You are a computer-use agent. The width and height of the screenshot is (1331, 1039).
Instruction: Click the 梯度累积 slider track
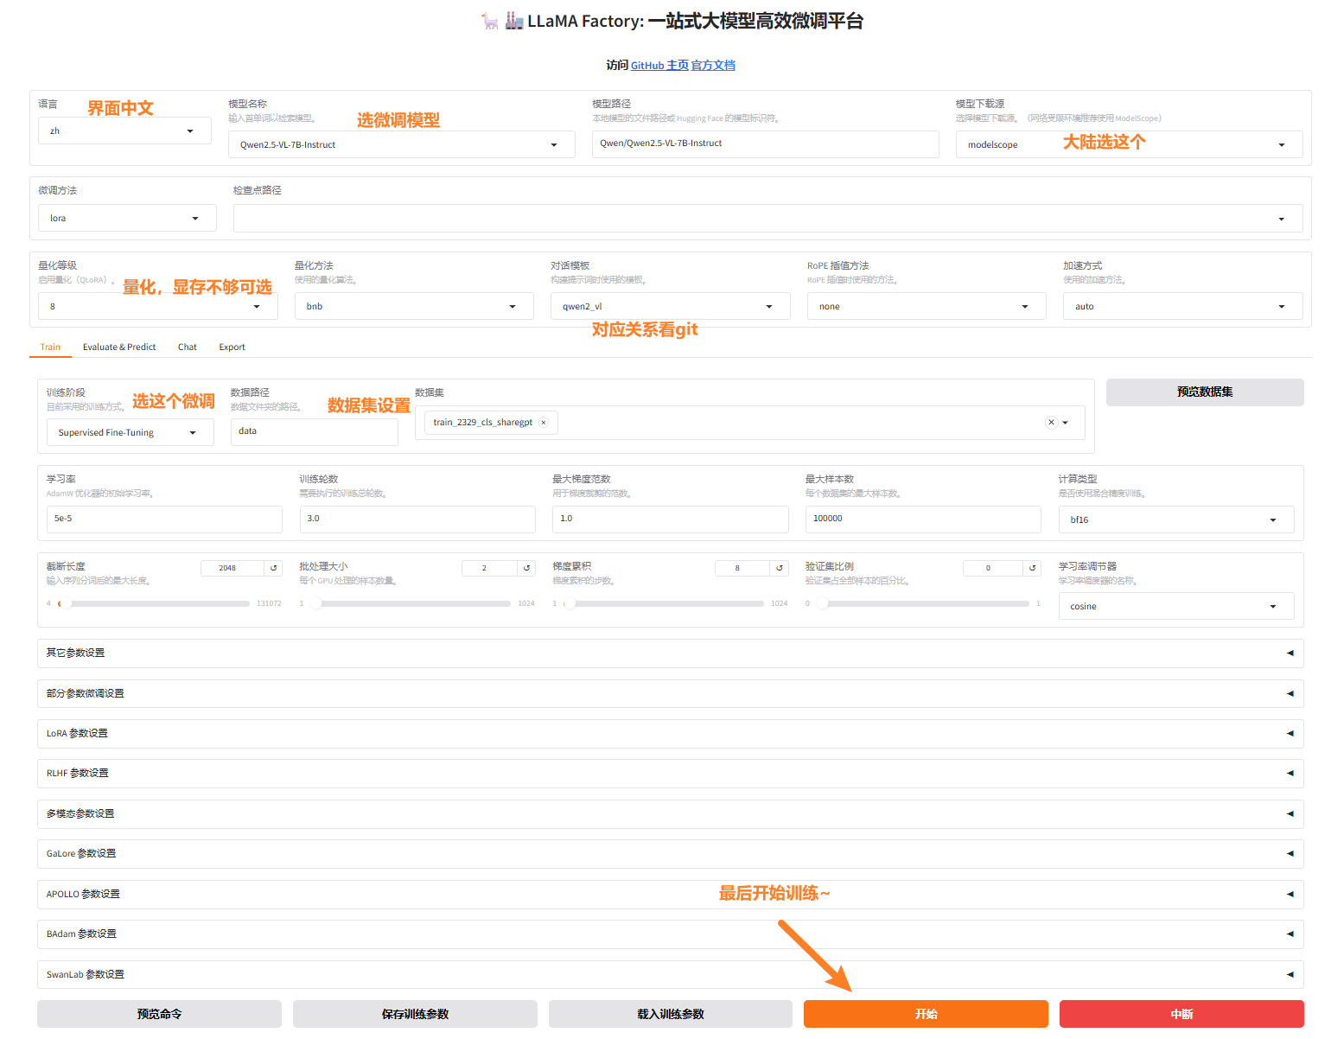click(663, 603)
